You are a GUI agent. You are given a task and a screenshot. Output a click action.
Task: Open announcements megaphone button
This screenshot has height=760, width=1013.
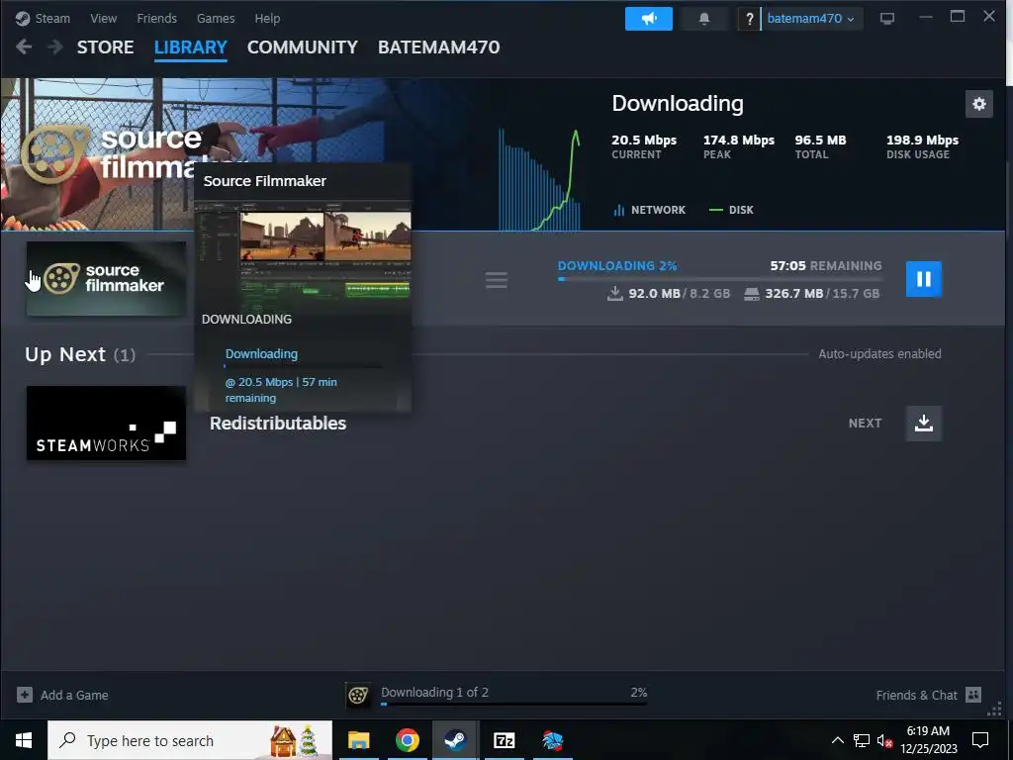pos(649,19)
